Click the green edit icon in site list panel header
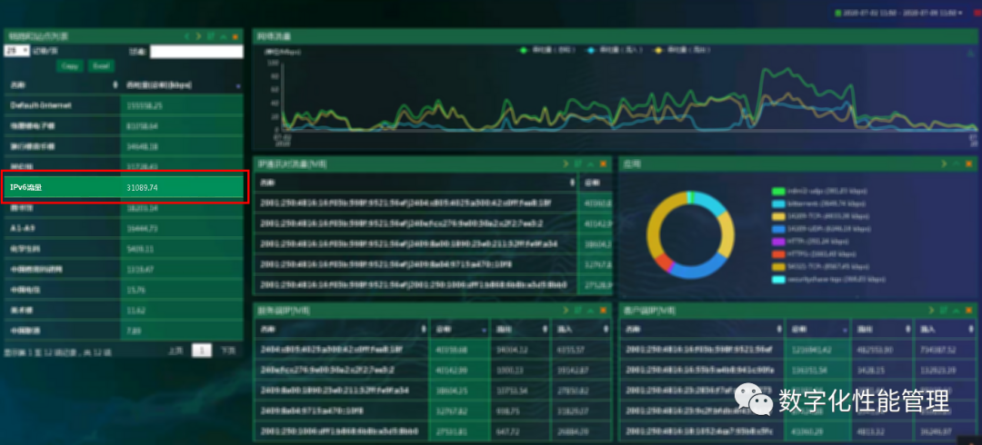Image resolution: width=982 pixels, height=445 pixels. [x=211, y=37]
